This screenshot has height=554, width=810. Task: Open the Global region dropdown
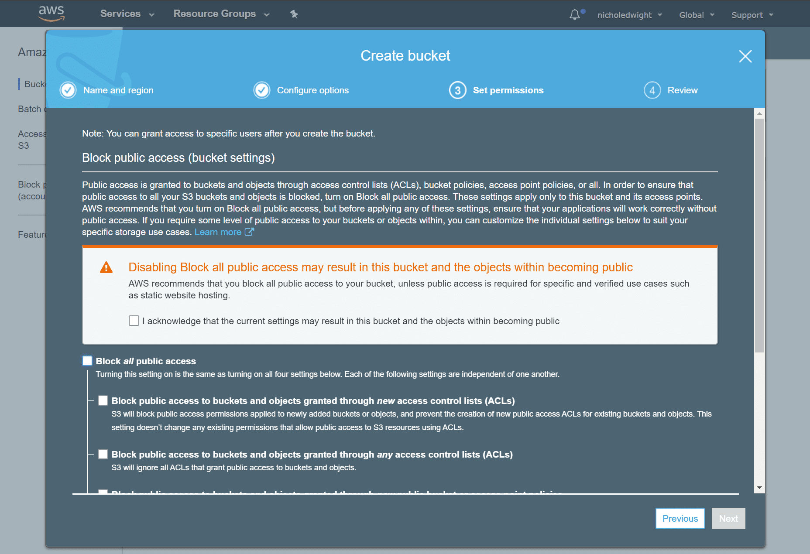(x=697, y=15)
